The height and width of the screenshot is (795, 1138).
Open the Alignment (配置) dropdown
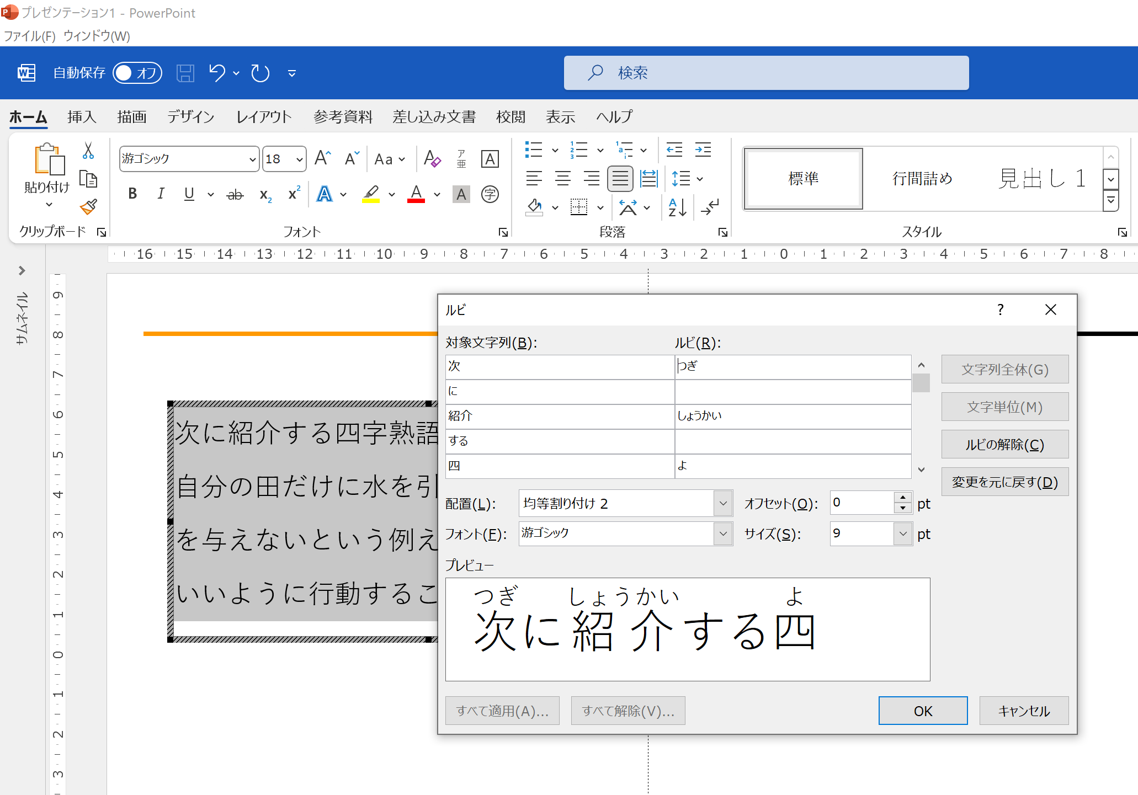click(x=722, y=503)
